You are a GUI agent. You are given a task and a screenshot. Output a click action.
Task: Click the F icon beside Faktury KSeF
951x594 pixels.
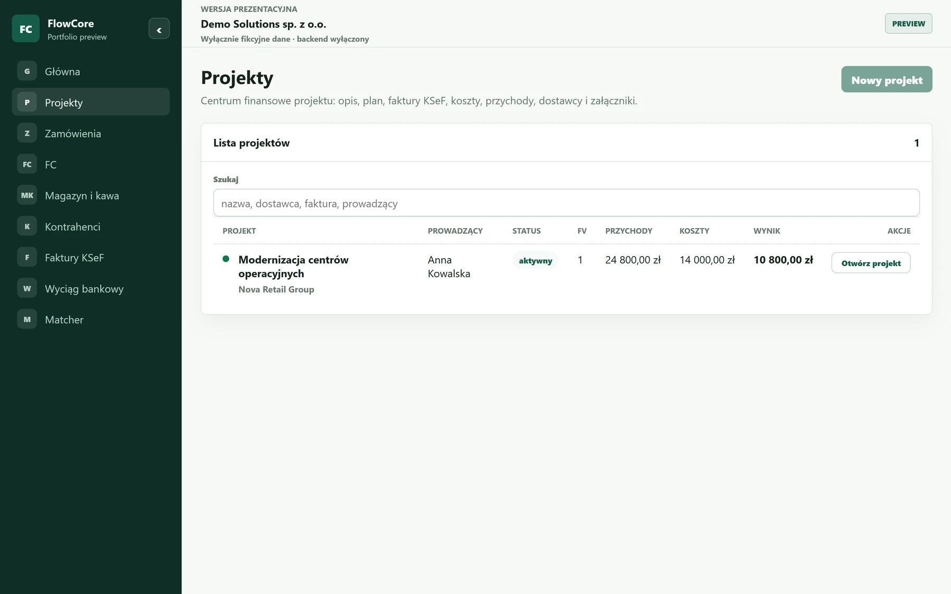[27, 257]
